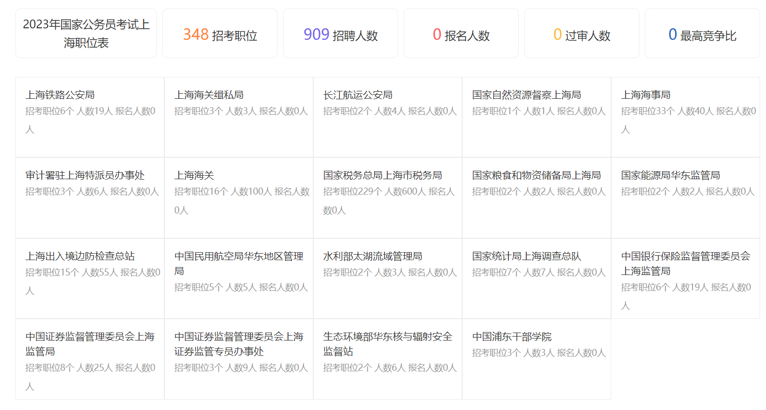Click text 招考职位5个 人数5人

pyautogui.click(x=215, y=287)
